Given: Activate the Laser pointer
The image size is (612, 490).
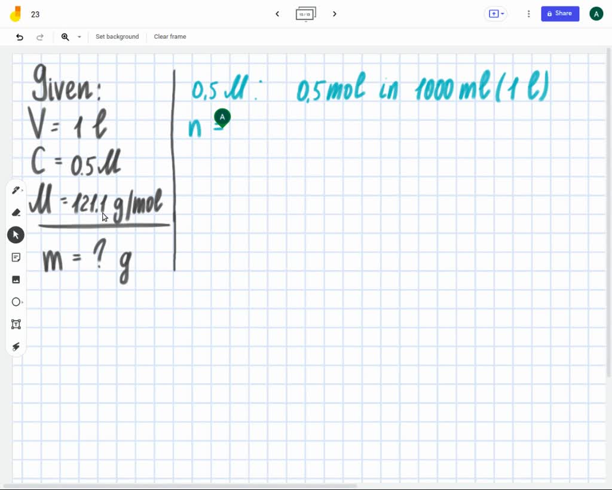Looking at the screenshot, I should tap(16, 347).
